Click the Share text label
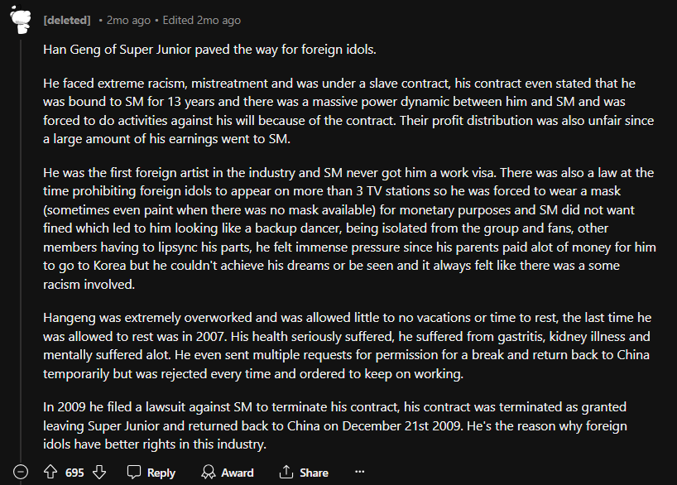The image size is (677, 485). (x=314, y=473)
